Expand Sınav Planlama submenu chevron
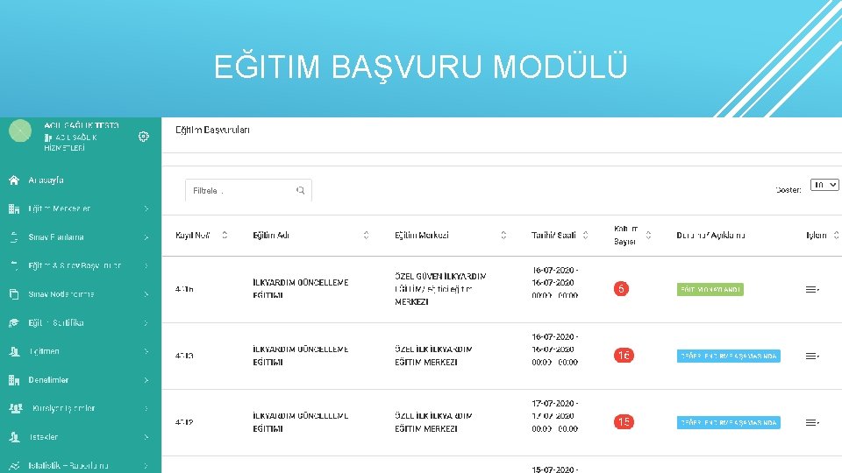The image size is (842, 473). (x=146, y=237)
